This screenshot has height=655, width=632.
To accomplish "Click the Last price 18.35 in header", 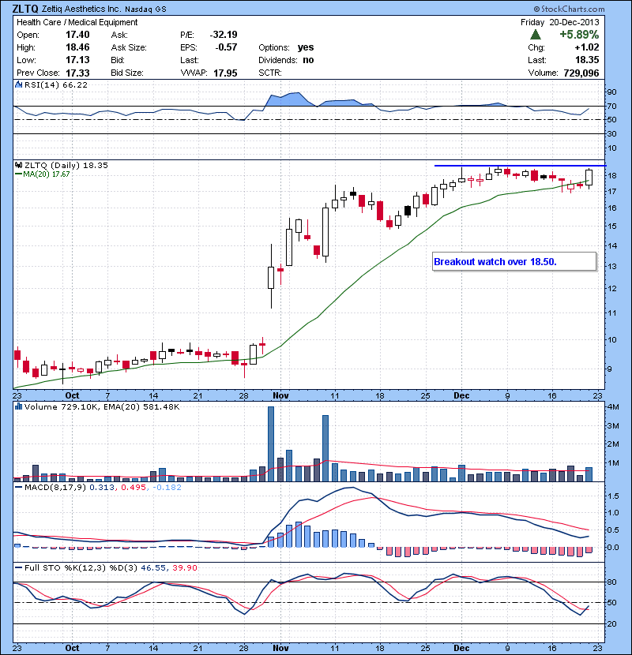I will click(587, 60).
